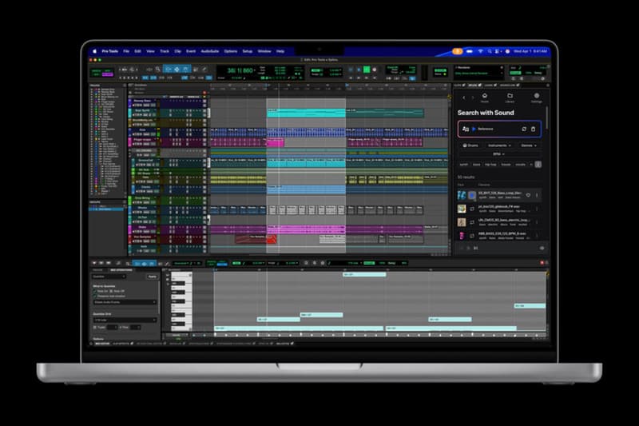
Task: Open the Library folder icon
Action: [510, 97]
